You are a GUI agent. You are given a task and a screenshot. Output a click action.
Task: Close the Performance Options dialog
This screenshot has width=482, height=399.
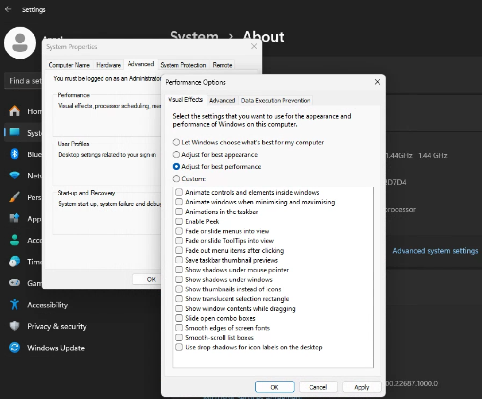[377, 82]
